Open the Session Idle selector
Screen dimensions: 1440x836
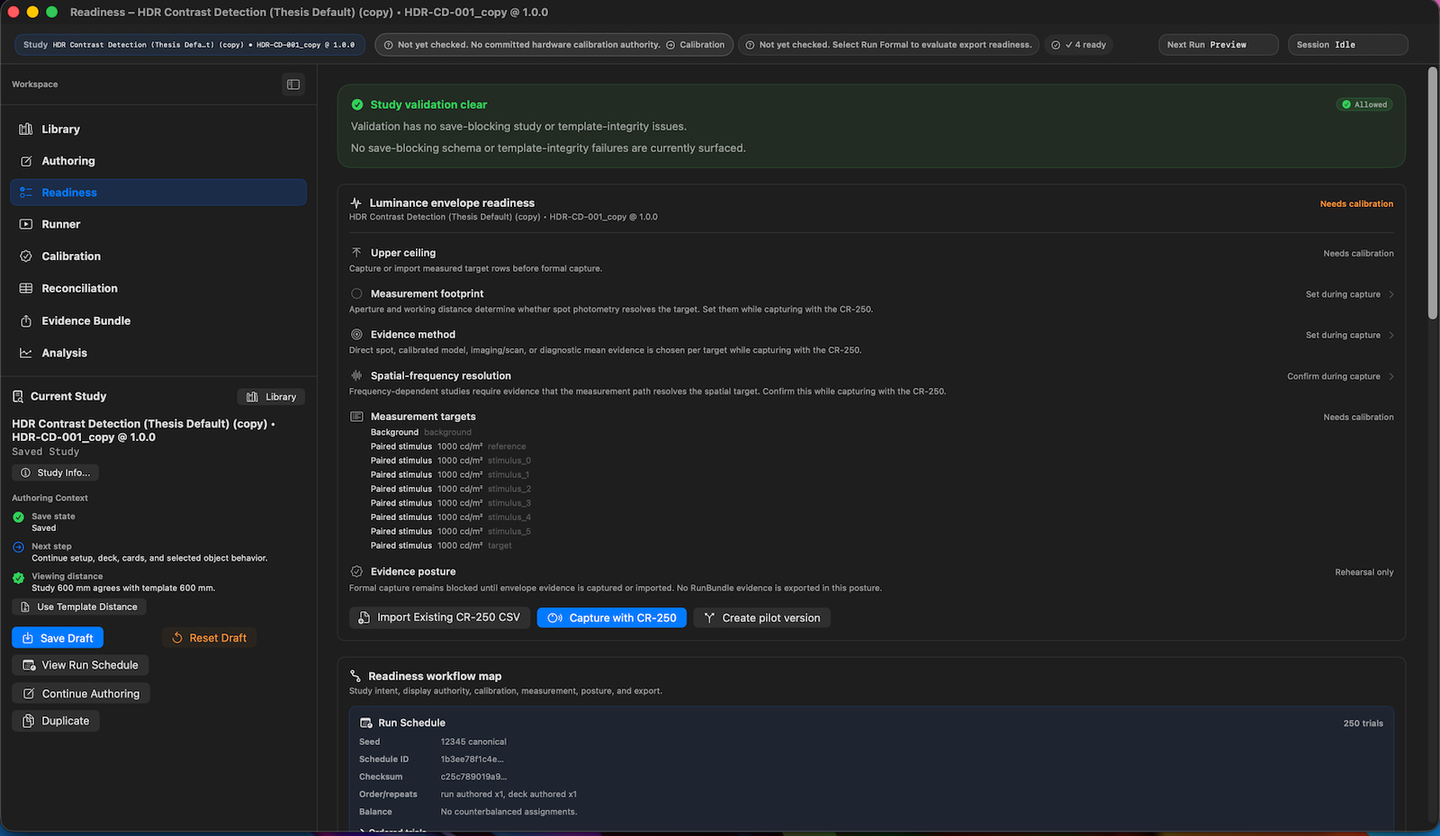[1347, 45]
